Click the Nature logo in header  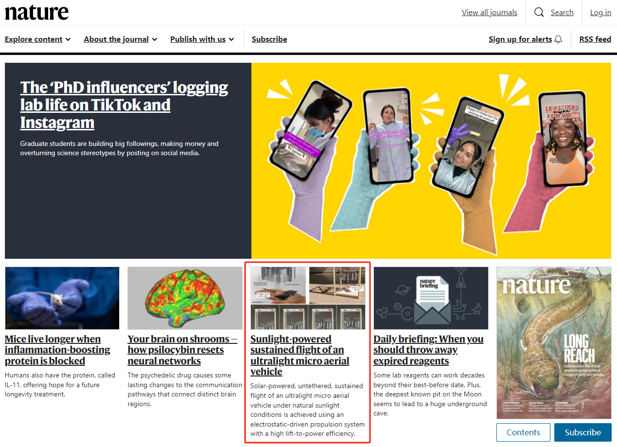[x=37, y=13]
